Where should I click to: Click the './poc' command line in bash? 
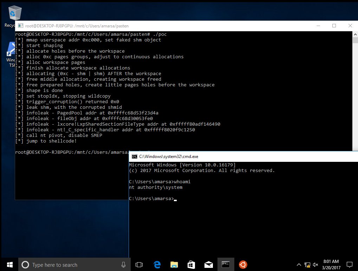pyautogui.click(x=91, y=34)
